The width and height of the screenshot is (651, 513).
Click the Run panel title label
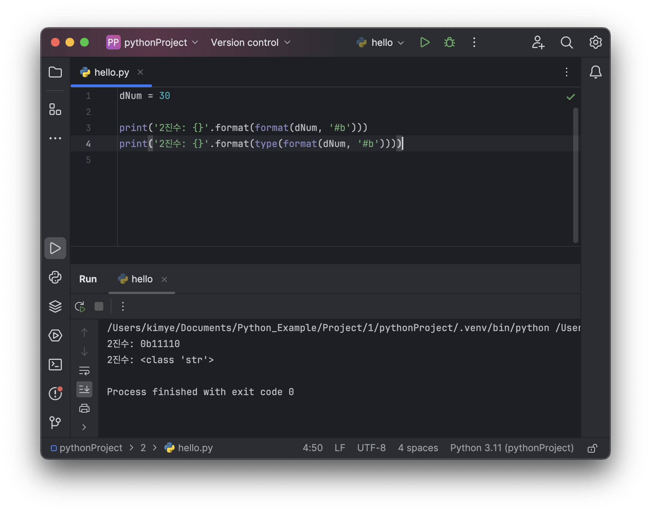coord(88,279)
